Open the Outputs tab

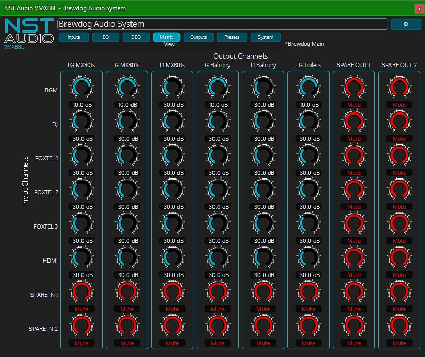coord(199,37)
